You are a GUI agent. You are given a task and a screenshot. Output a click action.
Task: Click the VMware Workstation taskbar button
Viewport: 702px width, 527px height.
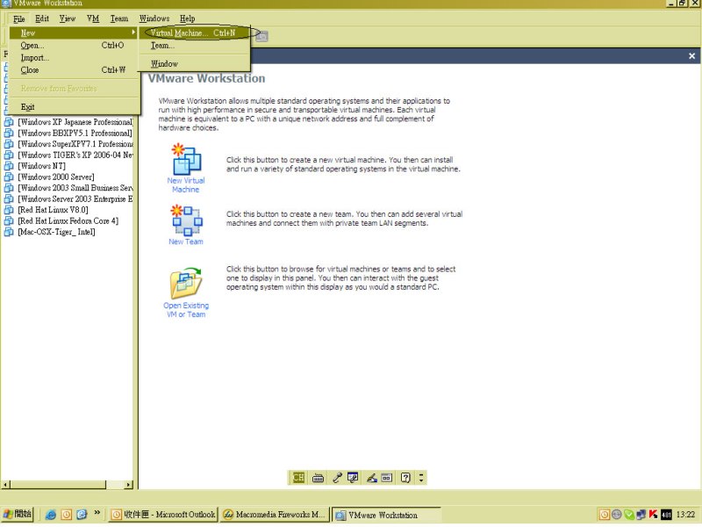(x=386, y=516)
